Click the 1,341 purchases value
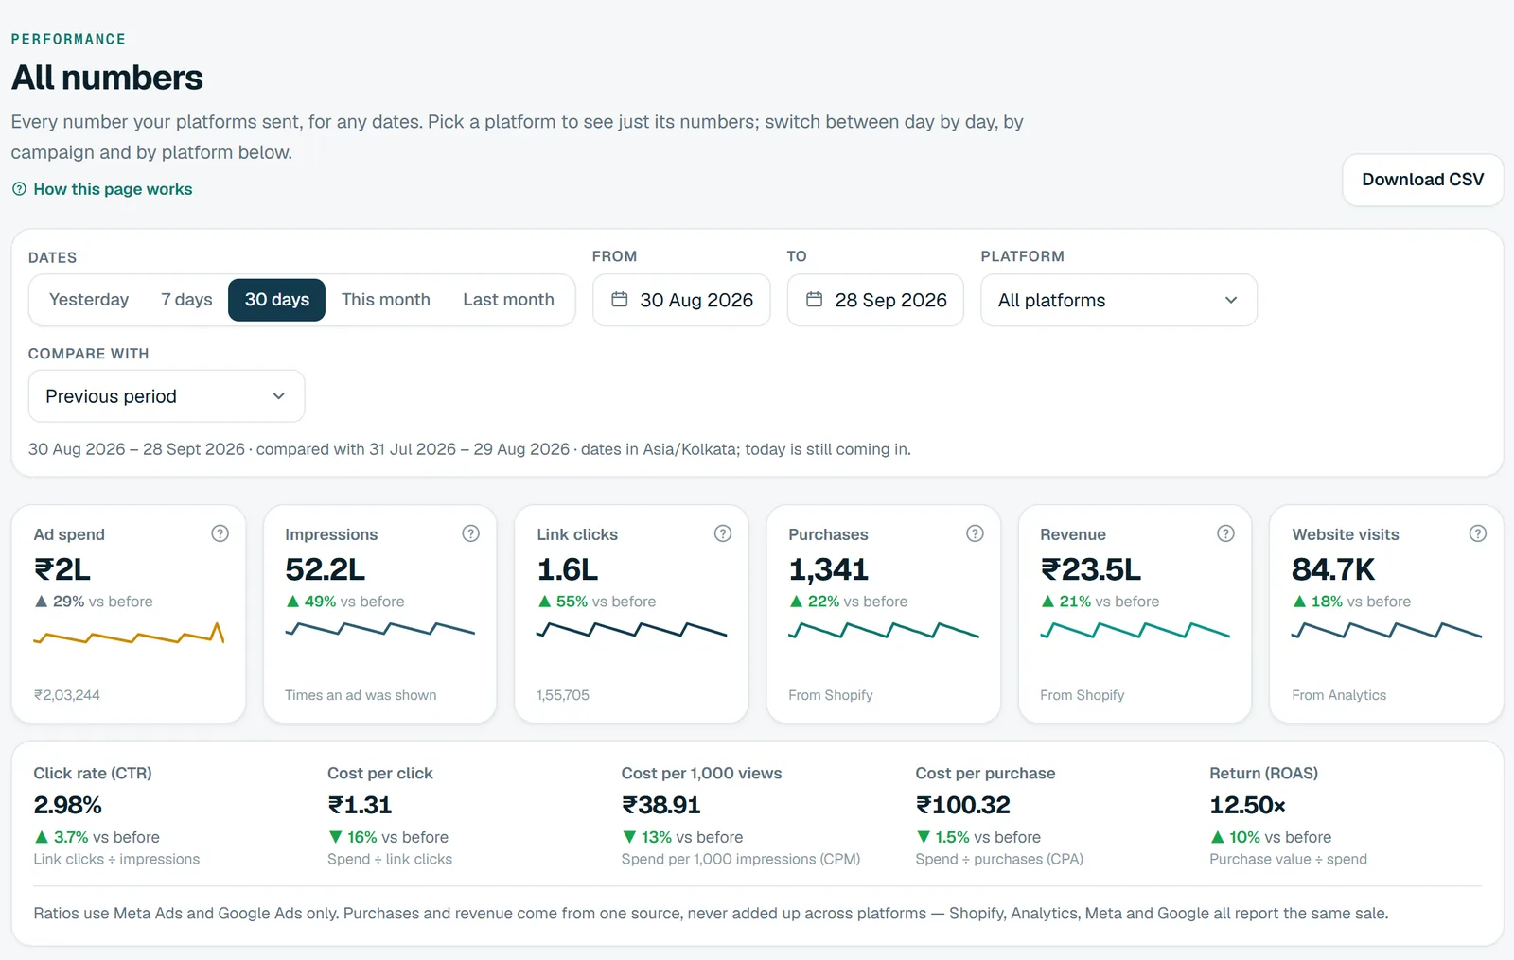The width and height of the screenshot is (1514, 960). tap(828, 569)
